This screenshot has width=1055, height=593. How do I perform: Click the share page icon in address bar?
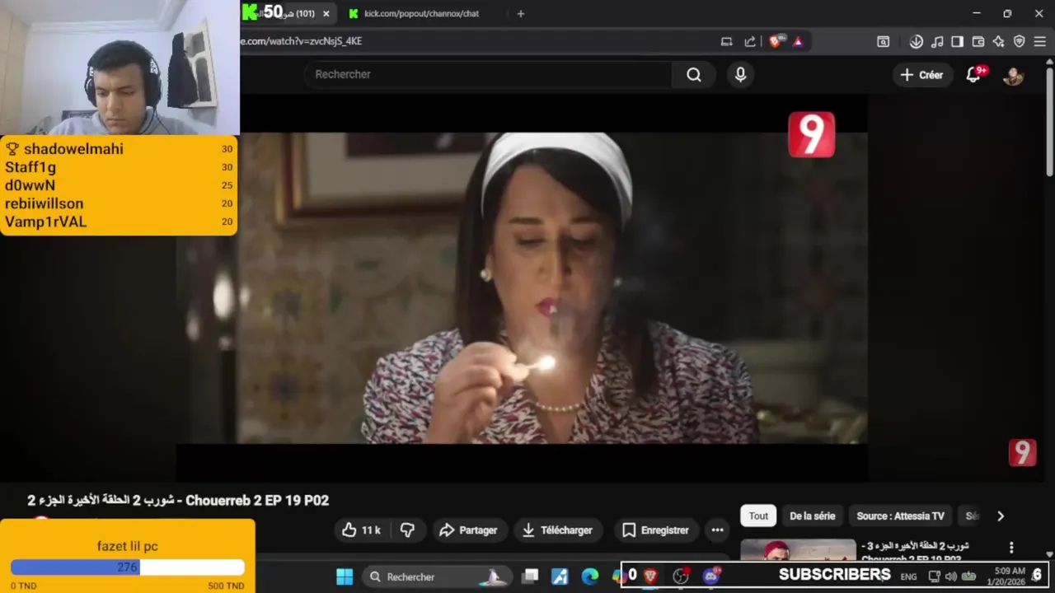tap(750, 41)
